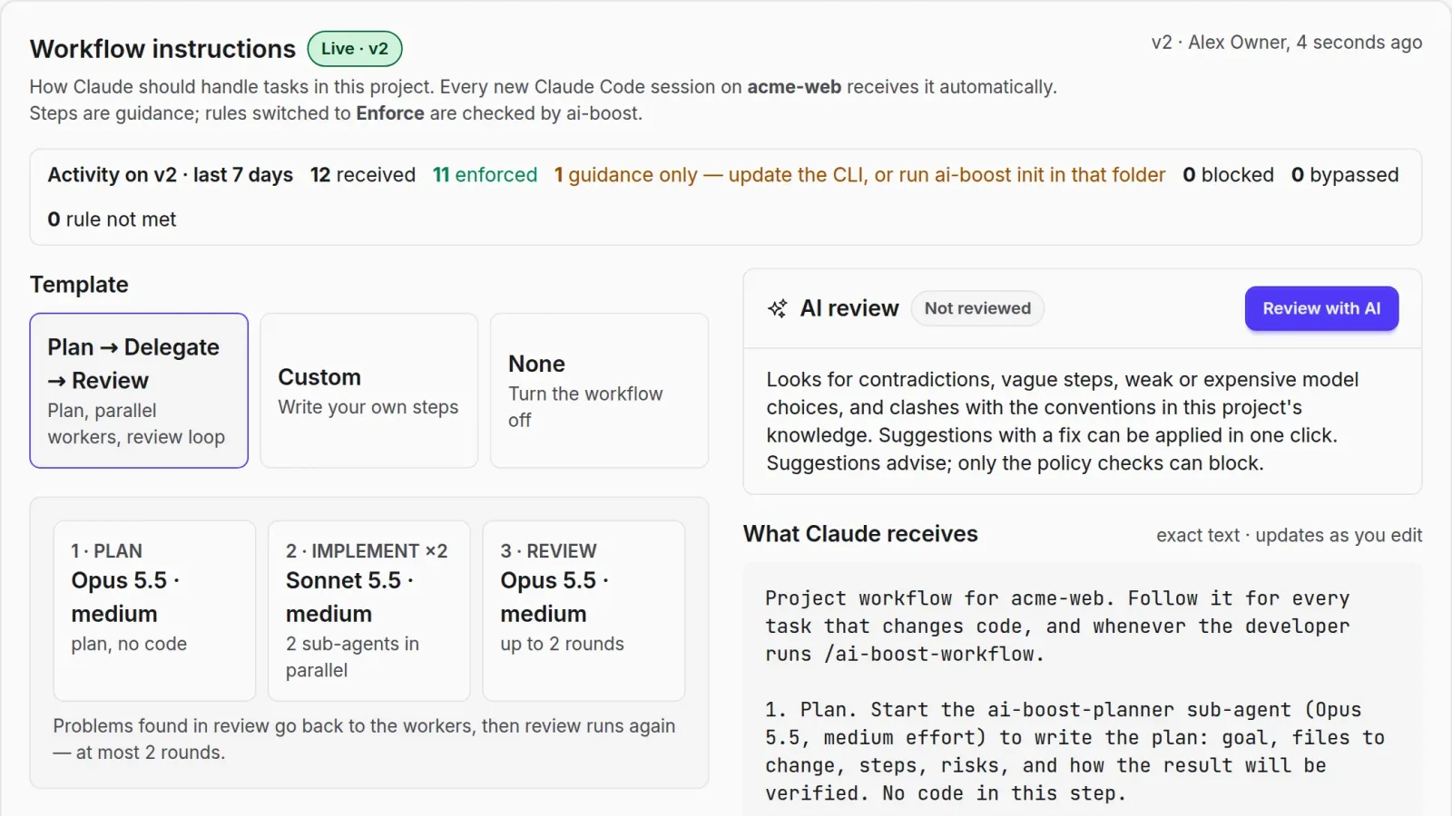1452x816 pixels.
Task: Click the '0 bypassed' activity stat
Action: tap(1345, 175)
